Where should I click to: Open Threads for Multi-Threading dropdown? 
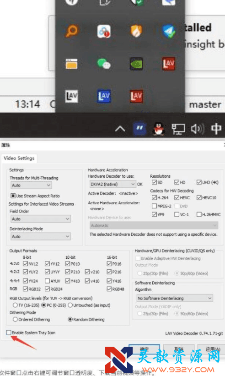coord(31,185)
